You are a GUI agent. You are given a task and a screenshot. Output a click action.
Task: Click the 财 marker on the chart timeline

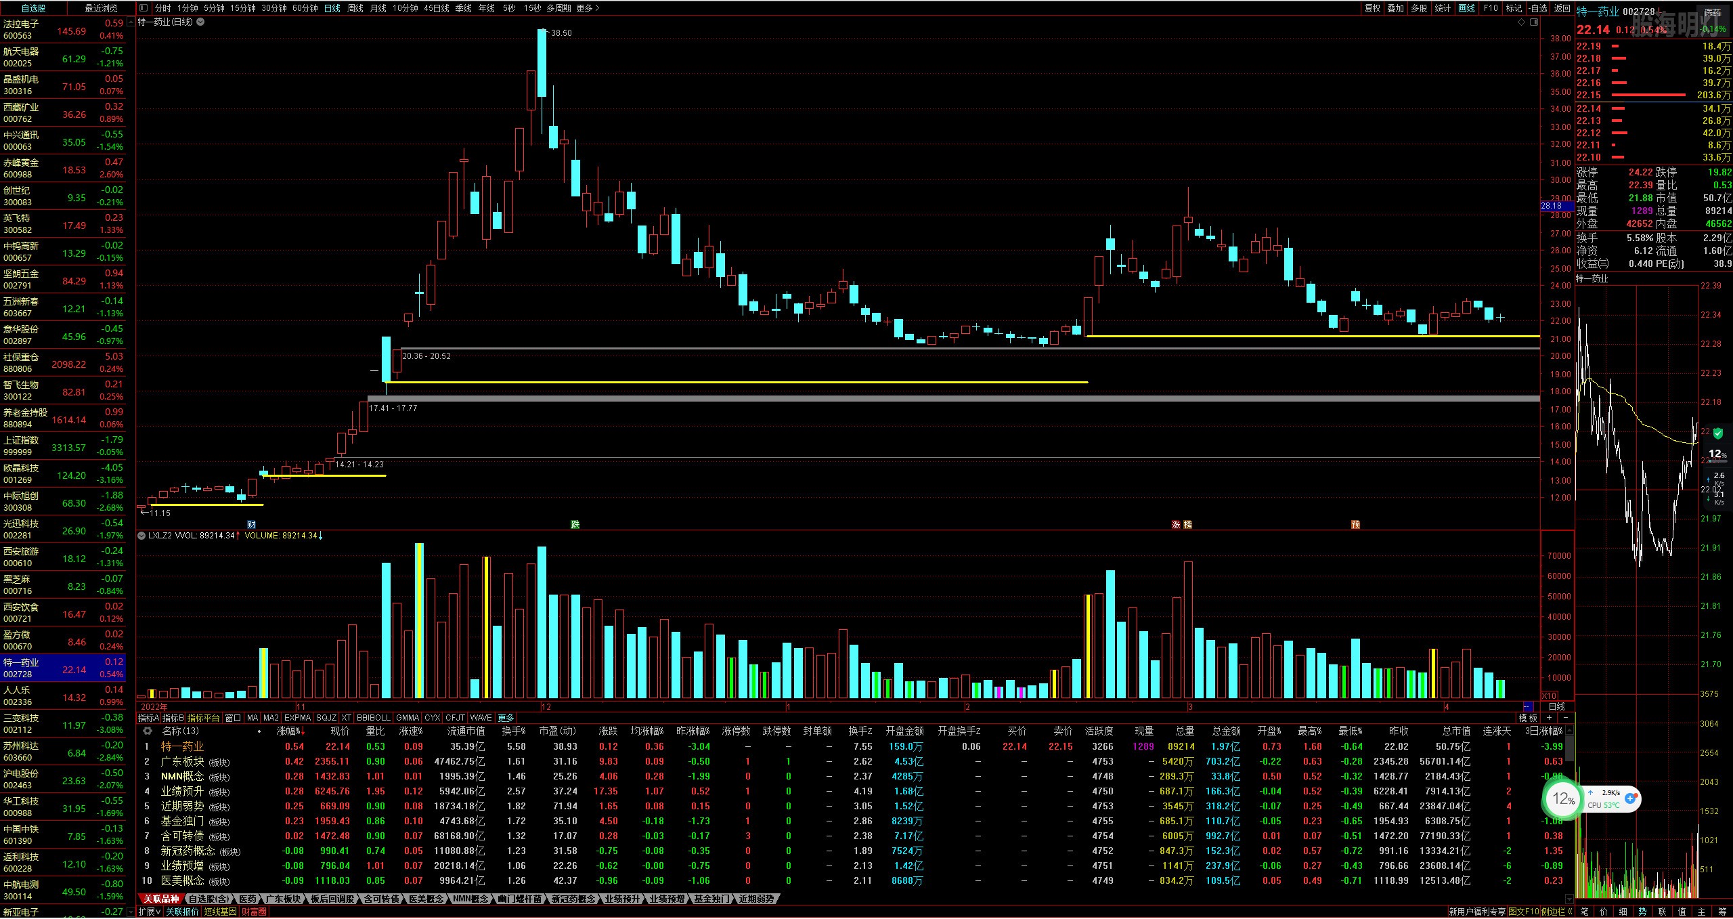[251, 525]
